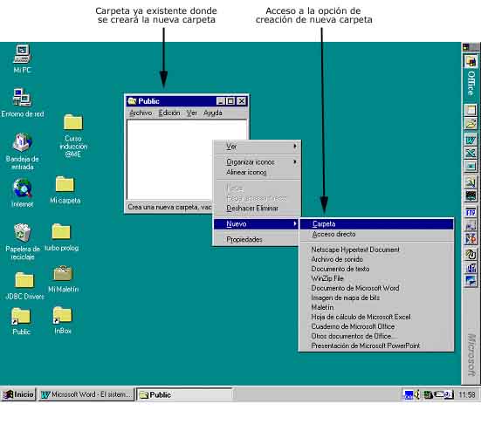Expand the Nuevo submenu
The width and height of the screenshot is (481, 445).
coord(256,224)
